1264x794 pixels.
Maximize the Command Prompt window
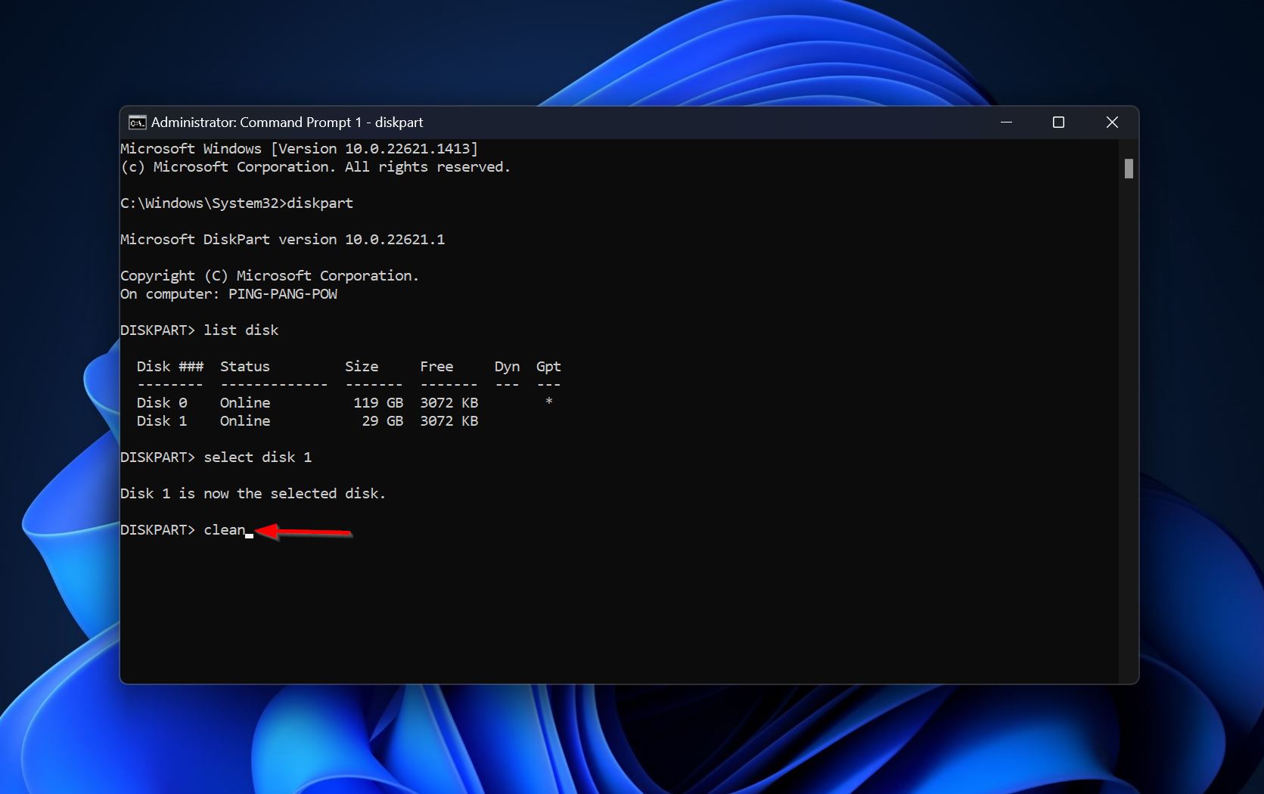pyautogui.click(x=1058, y=123)
